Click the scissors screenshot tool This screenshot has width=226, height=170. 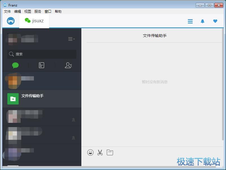point(100,152)
